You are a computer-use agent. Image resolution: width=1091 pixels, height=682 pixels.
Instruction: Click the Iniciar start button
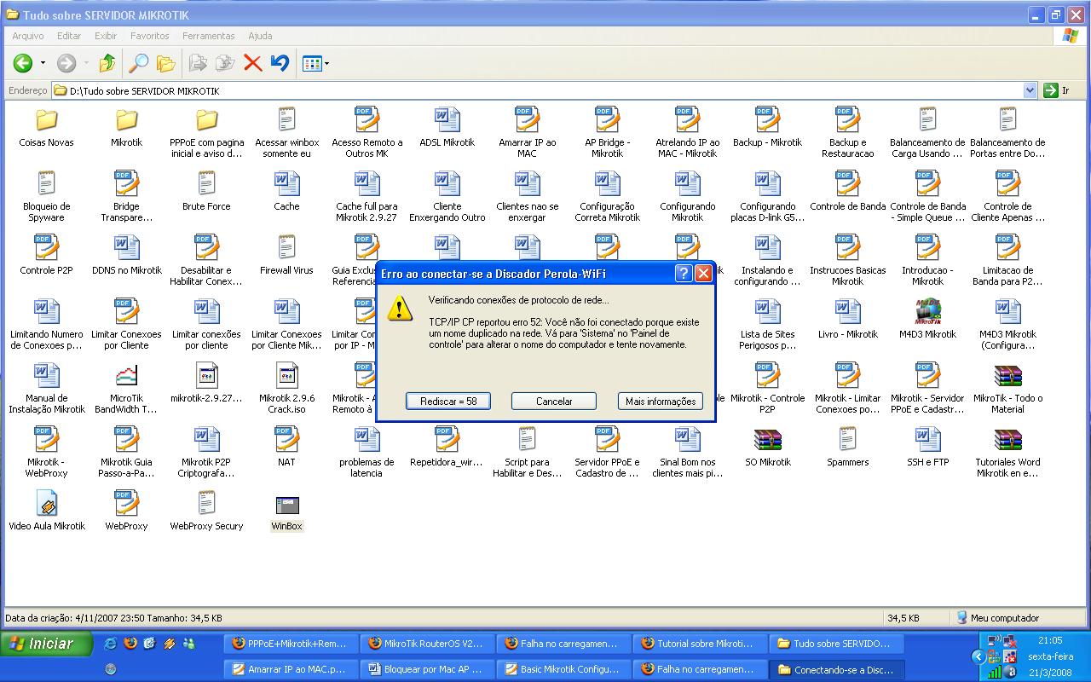pyautogui.click(x=46, y=644)
